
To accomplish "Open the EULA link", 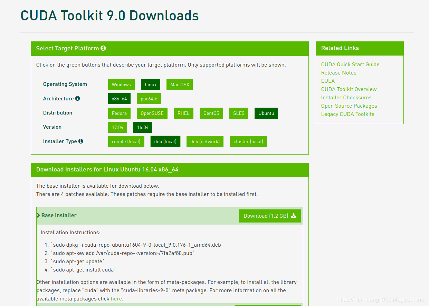I will pyautogui.click(x=328, y=81).
